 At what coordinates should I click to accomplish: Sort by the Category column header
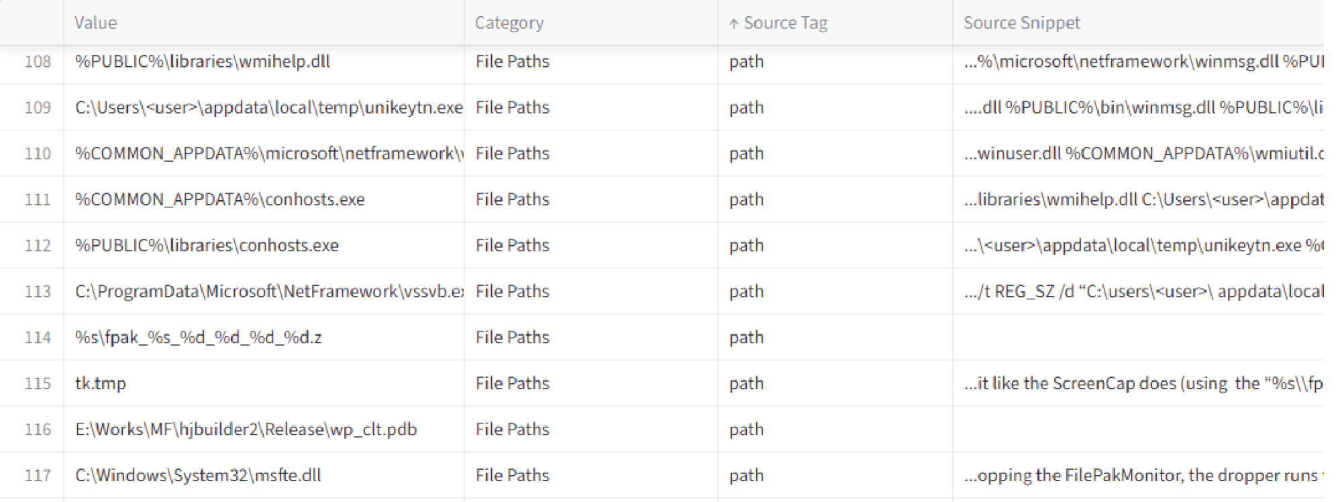[509, 23]
